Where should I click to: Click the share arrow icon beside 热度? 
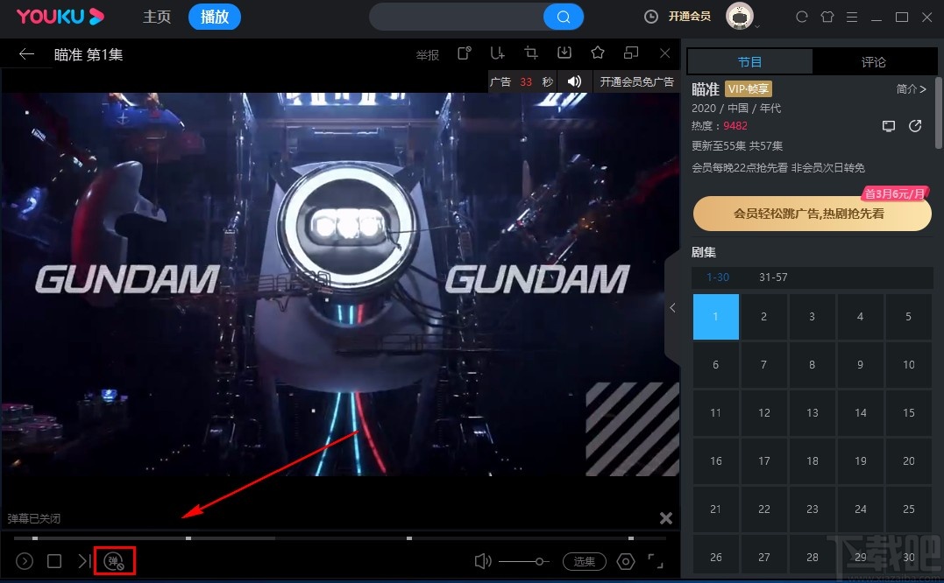coord(915,125)
